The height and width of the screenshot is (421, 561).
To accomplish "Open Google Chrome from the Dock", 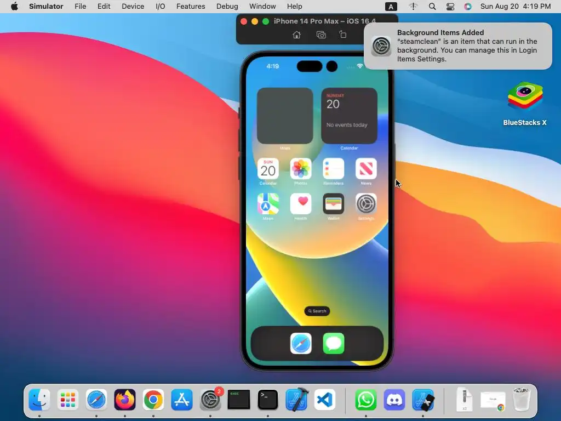I will tap(153, 400).
